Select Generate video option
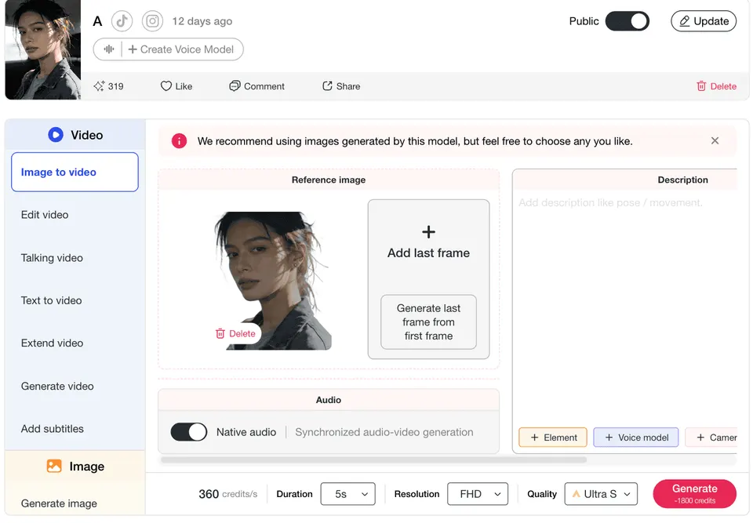 click(x=57, y=386)
